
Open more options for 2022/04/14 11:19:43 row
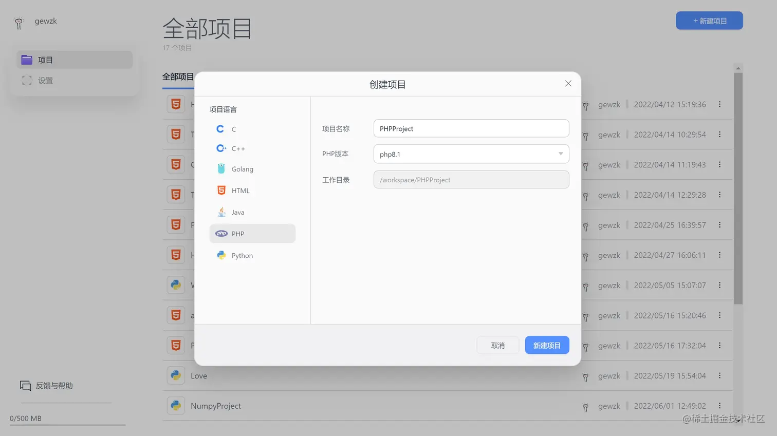click(x=719, y=165)
